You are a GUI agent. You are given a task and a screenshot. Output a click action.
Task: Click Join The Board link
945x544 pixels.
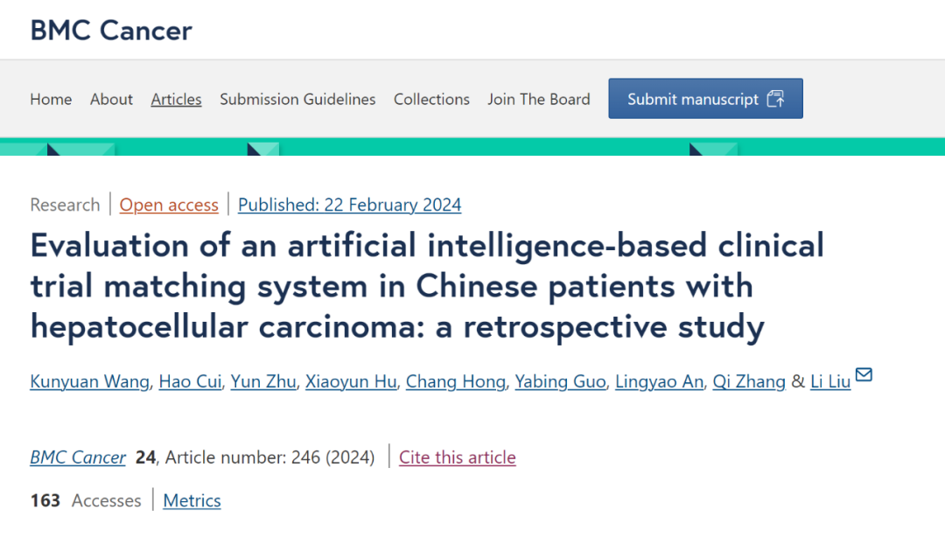tap(539, 99)
